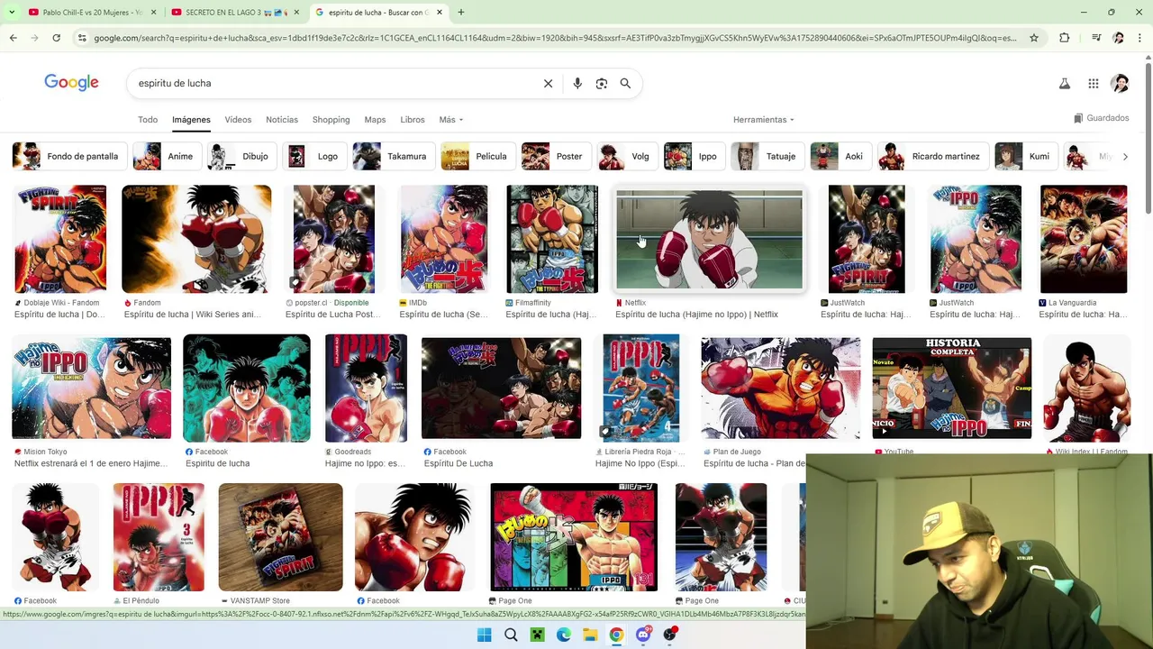
Task: Select the 'Todo' search tab
Action: (148, 120)
